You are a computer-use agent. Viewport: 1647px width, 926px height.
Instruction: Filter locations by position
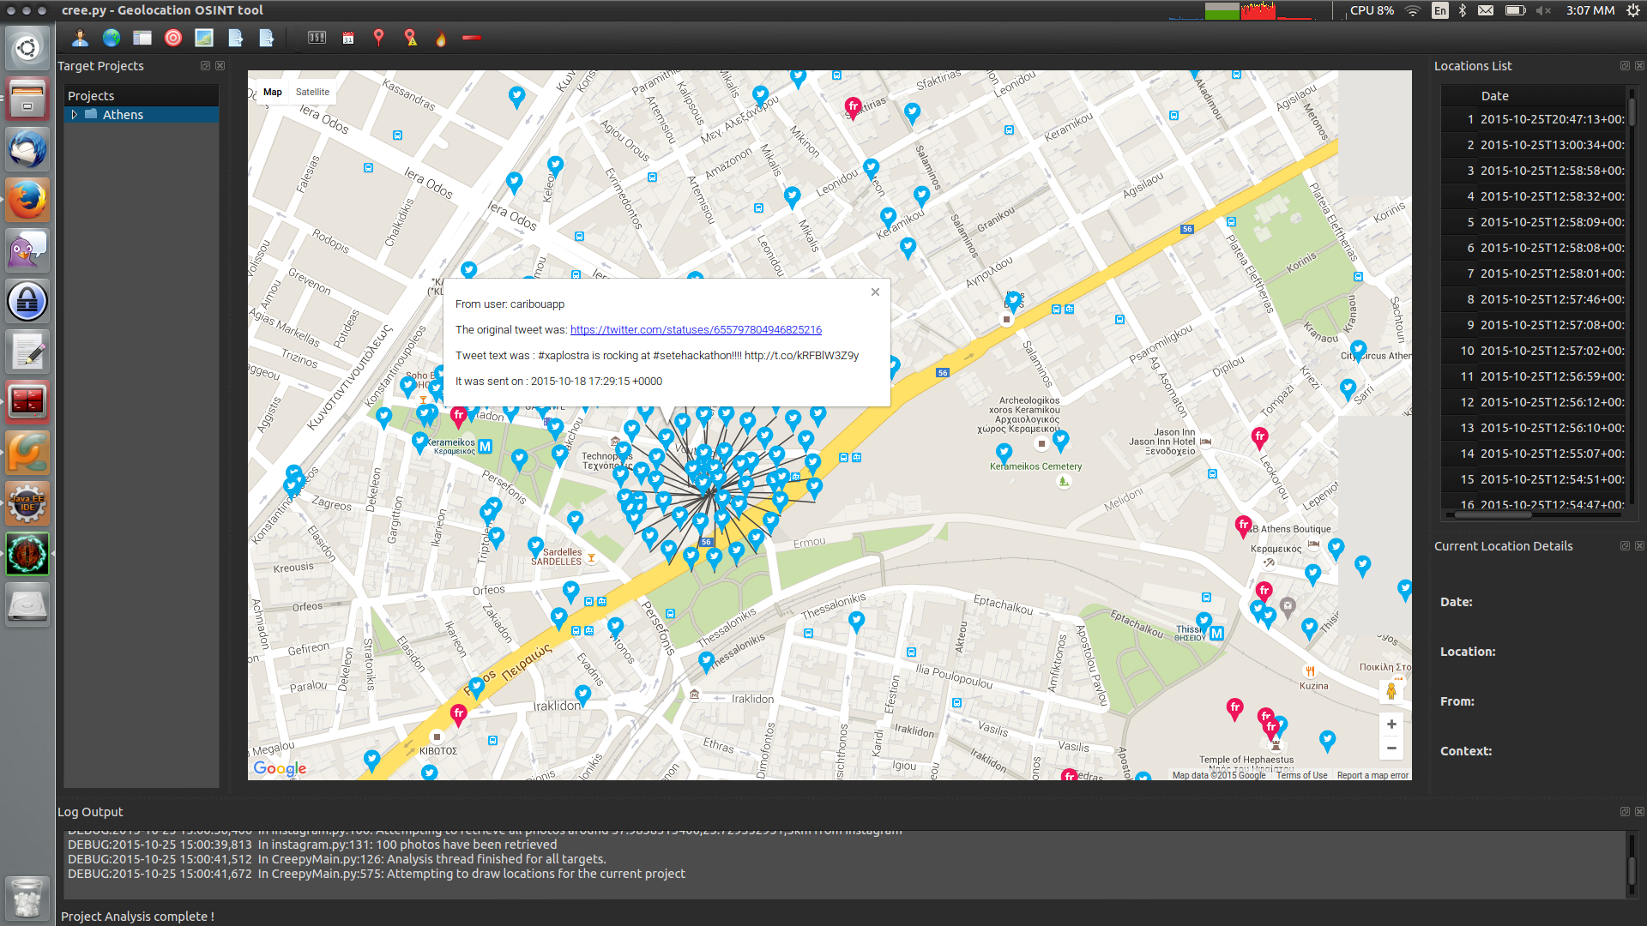click(x=378, y=38)
